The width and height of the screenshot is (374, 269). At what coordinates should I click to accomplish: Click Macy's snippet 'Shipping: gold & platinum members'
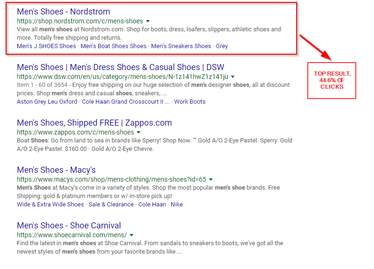point(65,196)
